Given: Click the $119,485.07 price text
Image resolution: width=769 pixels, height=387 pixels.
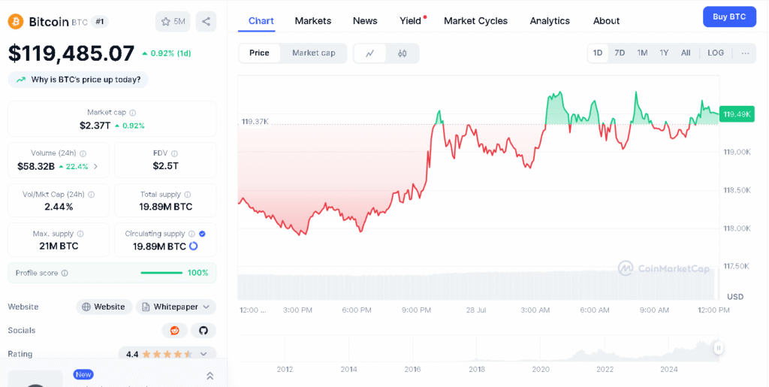Looking at the screenshot, I should point(71,53).
